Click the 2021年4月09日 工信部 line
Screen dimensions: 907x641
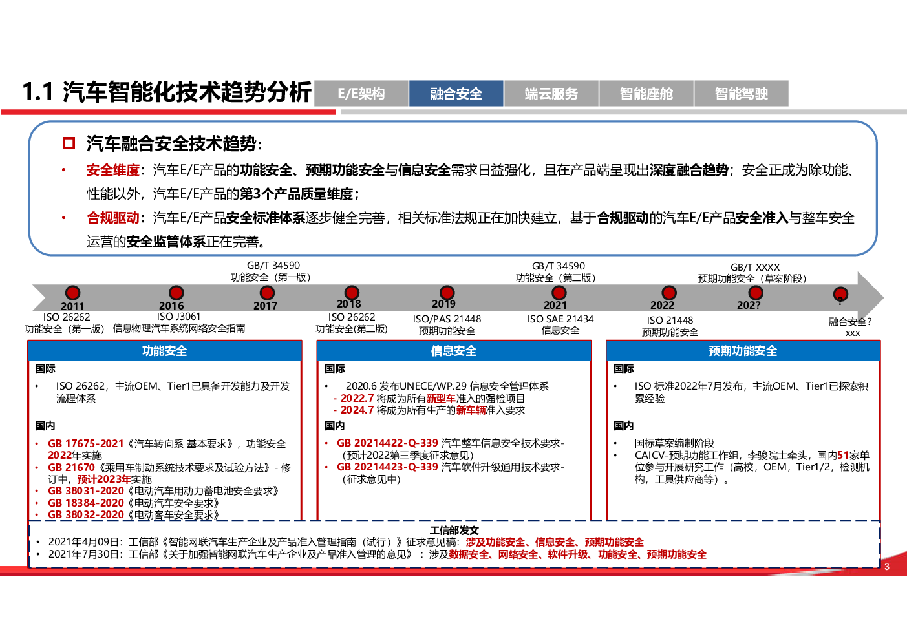[x=346, y=542]
